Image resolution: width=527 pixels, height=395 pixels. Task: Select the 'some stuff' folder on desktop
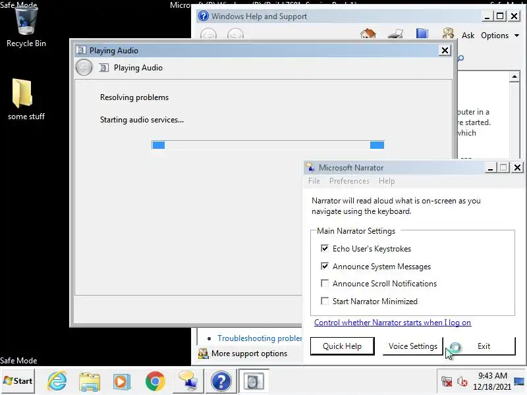coord(26,99)
